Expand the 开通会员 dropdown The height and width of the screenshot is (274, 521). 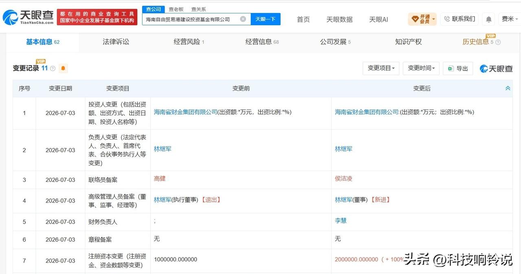(x=422, y=19)
